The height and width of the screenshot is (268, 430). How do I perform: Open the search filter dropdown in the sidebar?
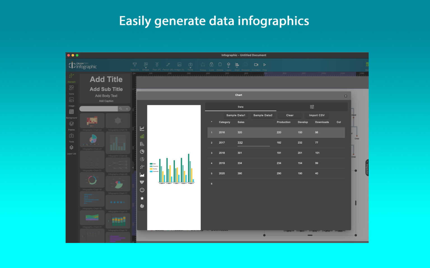(127, 109)
